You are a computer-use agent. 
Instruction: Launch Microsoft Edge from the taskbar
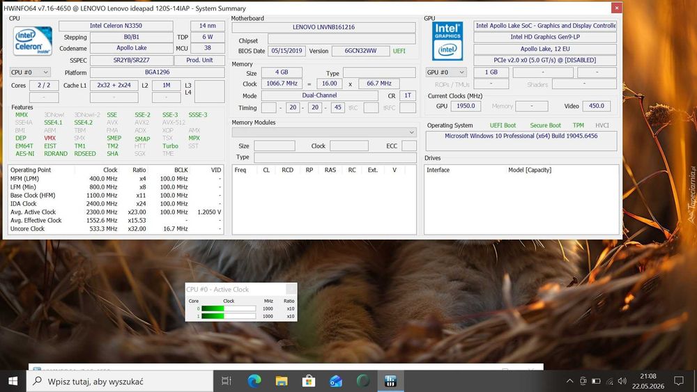point(254,381)
